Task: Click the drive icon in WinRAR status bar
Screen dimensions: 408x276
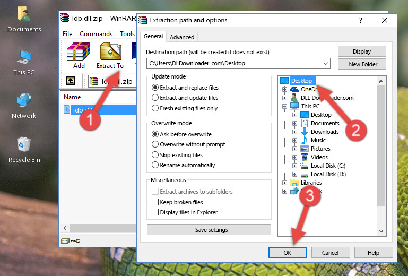Action: tap(65, 241)
